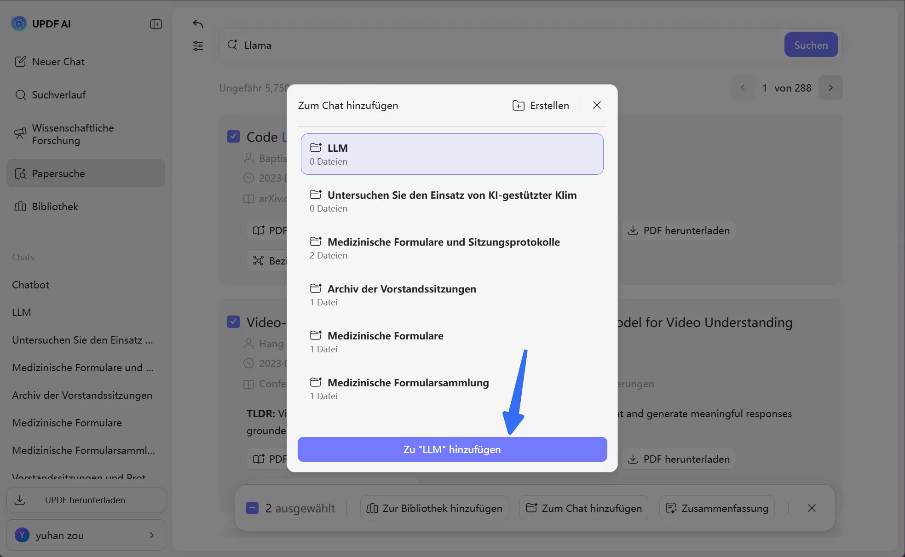Go to next results page arrow
The image size is (905, 557).
click(830, 88)
